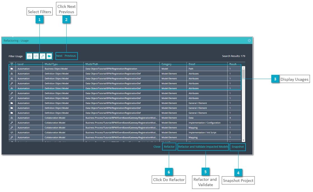Screen dimensions: 313x192
Task: Toggle the cubes filter icon beside Filter Usage
Action: (x=30, y=56)
